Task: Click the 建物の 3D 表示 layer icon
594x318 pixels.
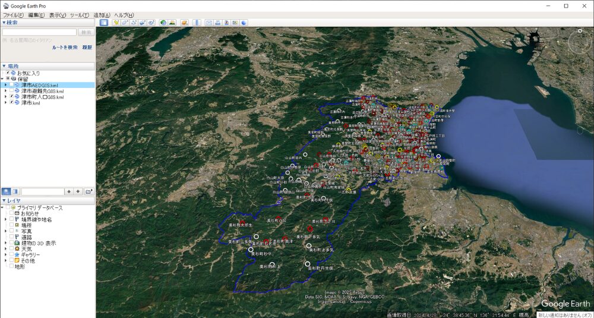Action: (17, 243)
